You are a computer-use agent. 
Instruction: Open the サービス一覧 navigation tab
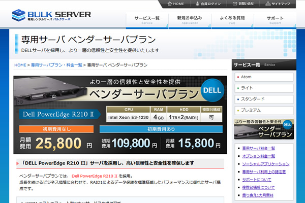(147, 20)
